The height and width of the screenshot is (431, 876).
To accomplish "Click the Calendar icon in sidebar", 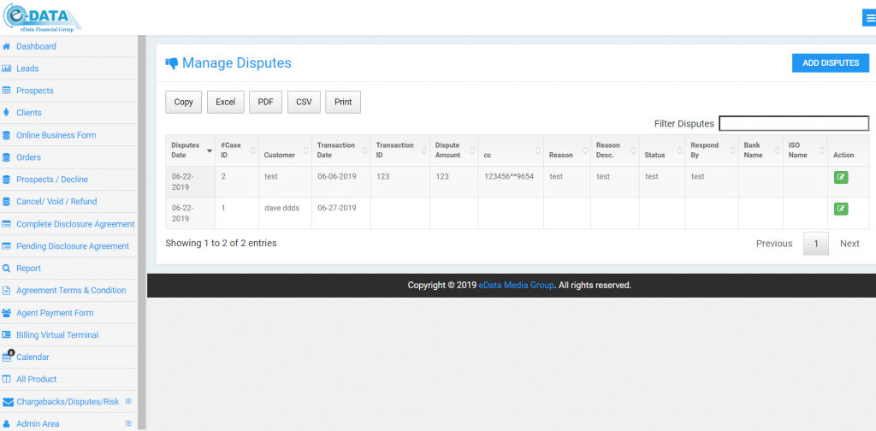I will point(8,357).
